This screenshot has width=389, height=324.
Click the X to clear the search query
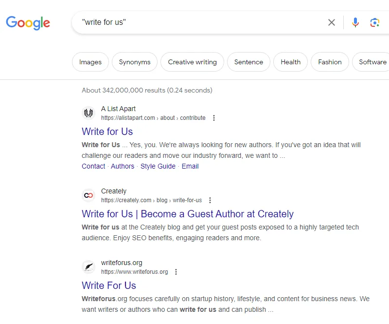pyautogui.click(x=332, y=22)
